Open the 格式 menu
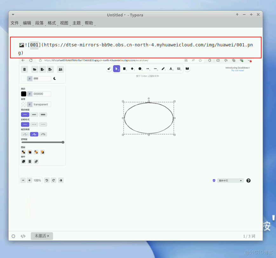This screenshot has width=276, height=258. click(52, 23)
